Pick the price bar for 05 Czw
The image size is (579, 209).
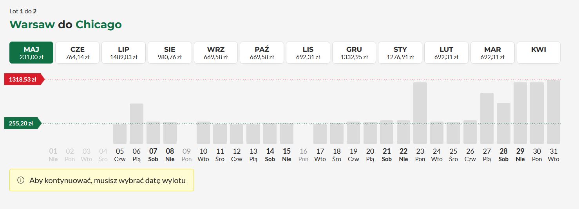tap(120, 134)
